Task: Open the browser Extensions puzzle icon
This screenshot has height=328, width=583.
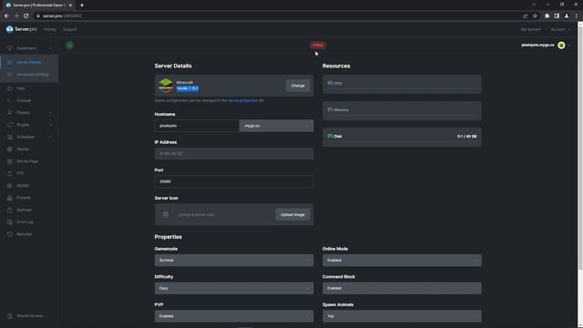Action: click(547, 16)
